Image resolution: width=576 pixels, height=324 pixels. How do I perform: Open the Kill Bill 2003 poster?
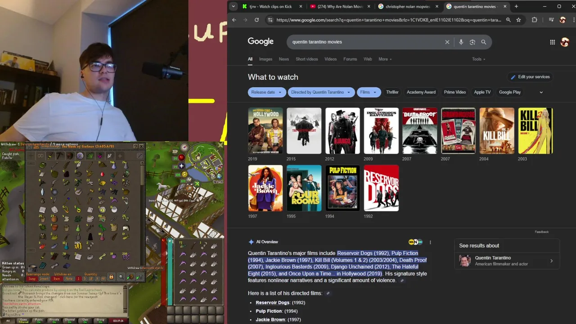click(535, 130)
